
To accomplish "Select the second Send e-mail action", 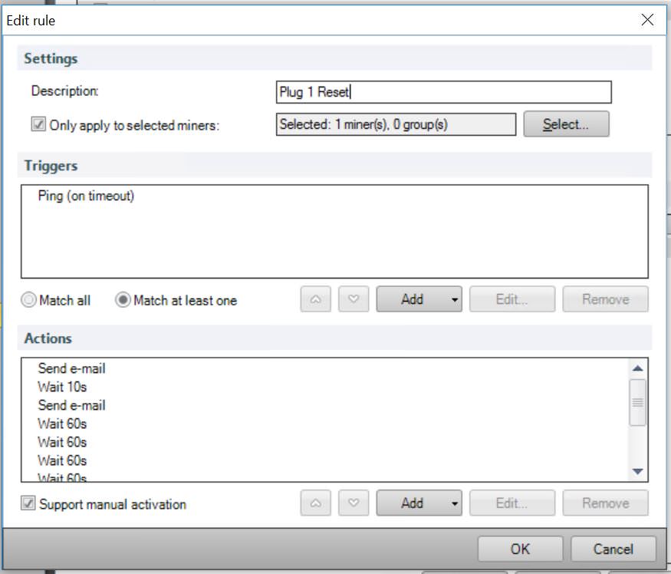I will click(71, 405).
